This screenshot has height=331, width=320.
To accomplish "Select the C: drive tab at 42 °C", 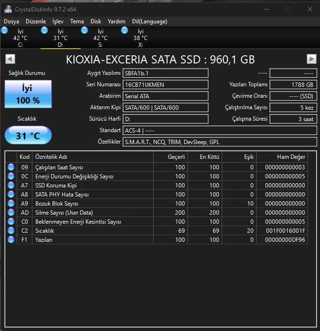I will pos(20,38).
